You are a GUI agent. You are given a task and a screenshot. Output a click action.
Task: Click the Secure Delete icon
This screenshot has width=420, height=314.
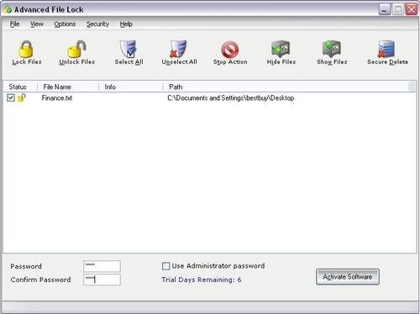tap(386, 49)
